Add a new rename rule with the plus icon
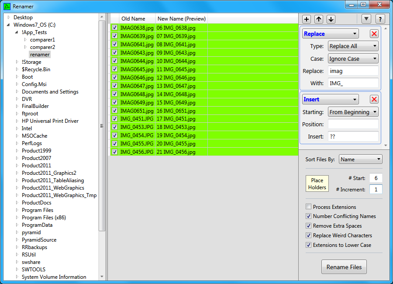 tap(306, 19)
